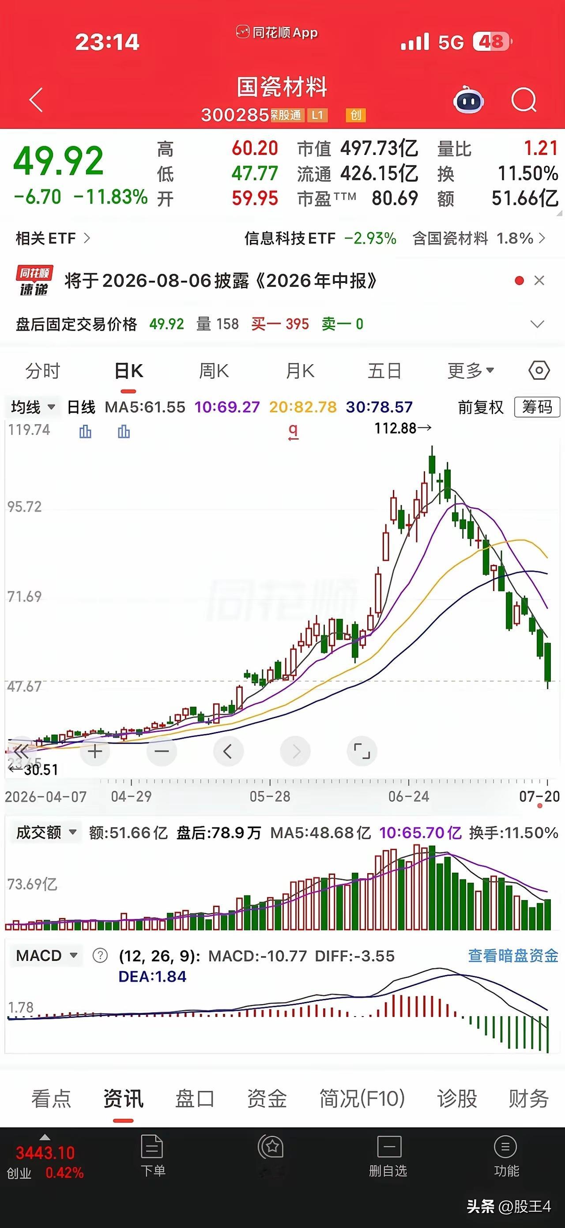Open 财务 tab
Image resolution: width=565 pixels, height=1228 pixels.
pos(529,1098)
